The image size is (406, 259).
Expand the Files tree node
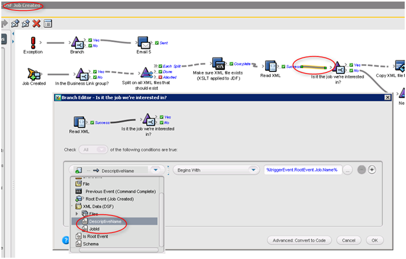click(x=78, y=213)
